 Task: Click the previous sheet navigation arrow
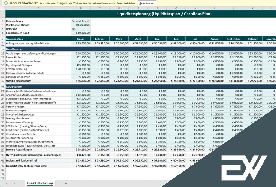(x=7, y=183)
